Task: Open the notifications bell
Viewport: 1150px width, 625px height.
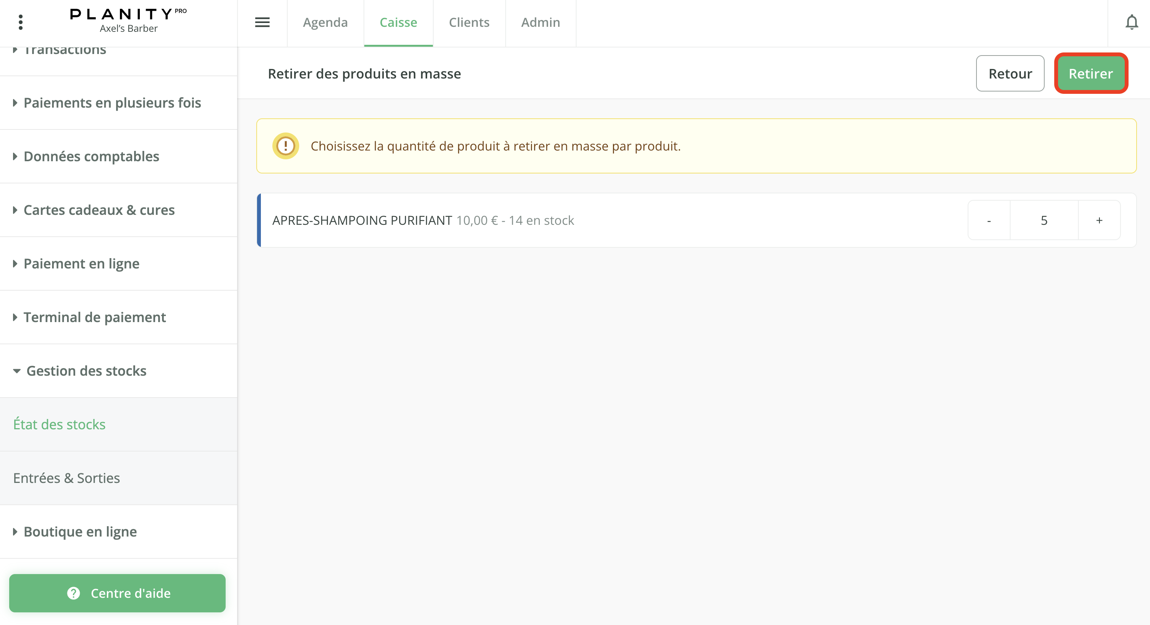Action: (x=1131, y=22)
